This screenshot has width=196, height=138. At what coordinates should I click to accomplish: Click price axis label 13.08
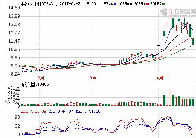point(14,25)
